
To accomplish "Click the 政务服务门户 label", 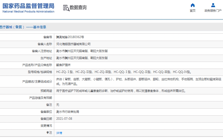I will [x=213, y=11].
